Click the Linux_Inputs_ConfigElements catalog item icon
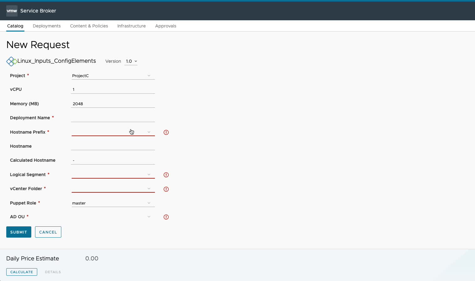475x281 pixels. coord(12,61)
